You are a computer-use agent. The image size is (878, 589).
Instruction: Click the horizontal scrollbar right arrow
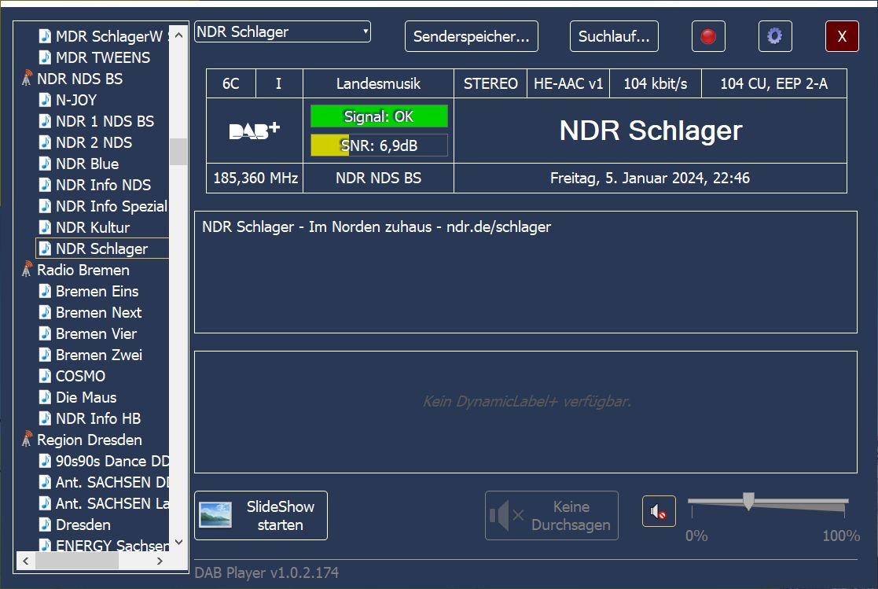pyautogui.click(x=160, y=561)
